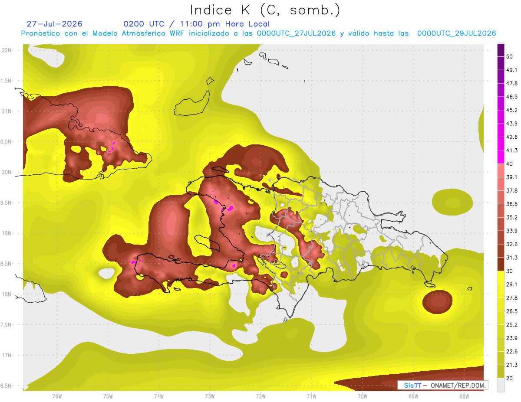Screen dimensions: 521x402
Task: Click the '20' value on the color scale
Action: (510, 378)
